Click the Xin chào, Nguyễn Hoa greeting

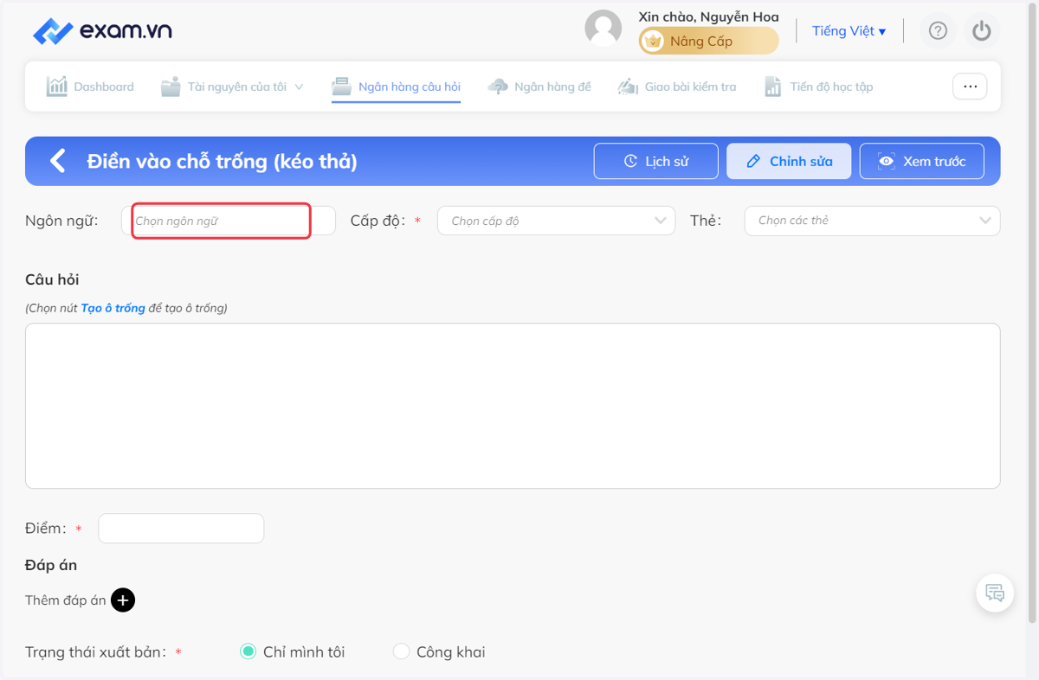pos(708,16)
